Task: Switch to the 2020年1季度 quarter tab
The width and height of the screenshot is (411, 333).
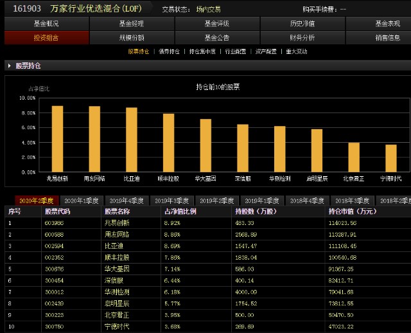Action: pos(81,201)
